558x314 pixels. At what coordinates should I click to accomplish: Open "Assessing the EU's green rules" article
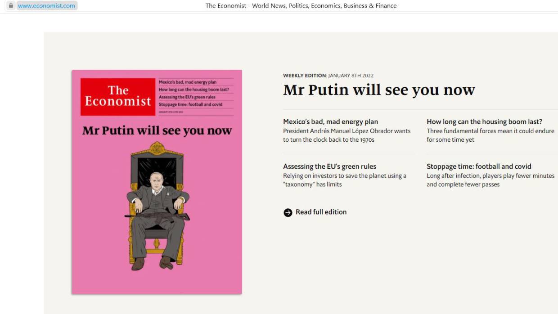pos(329,166)
